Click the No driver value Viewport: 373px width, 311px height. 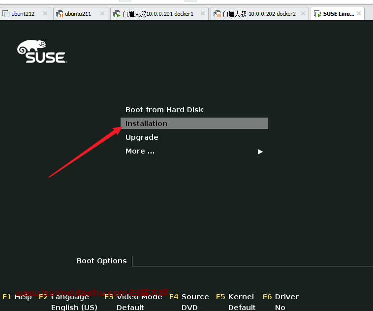[x=280, y=308]
